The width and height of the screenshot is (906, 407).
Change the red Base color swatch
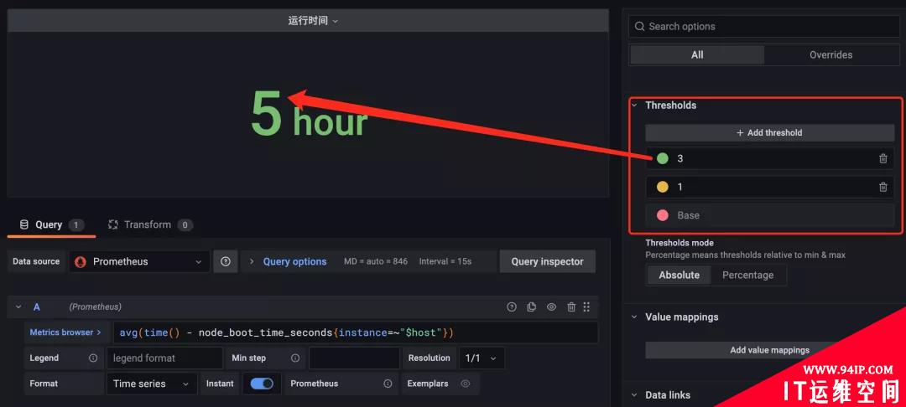tap(662, 215)
